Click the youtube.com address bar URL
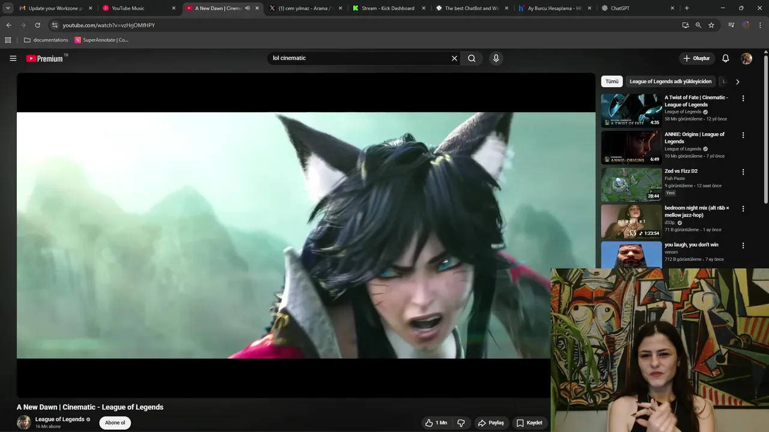The image size is (769, 432). [x=109, y=25]
